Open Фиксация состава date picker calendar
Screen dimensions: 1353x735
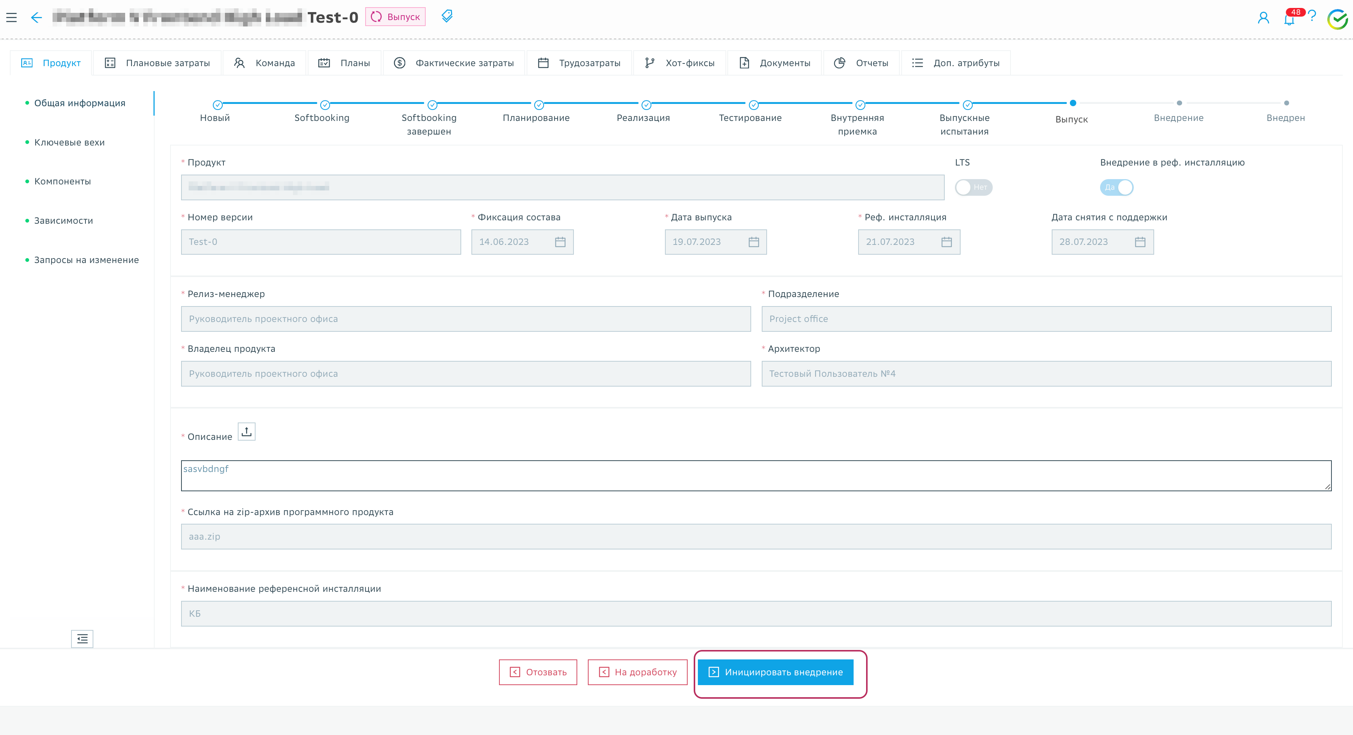pos(560,242)
